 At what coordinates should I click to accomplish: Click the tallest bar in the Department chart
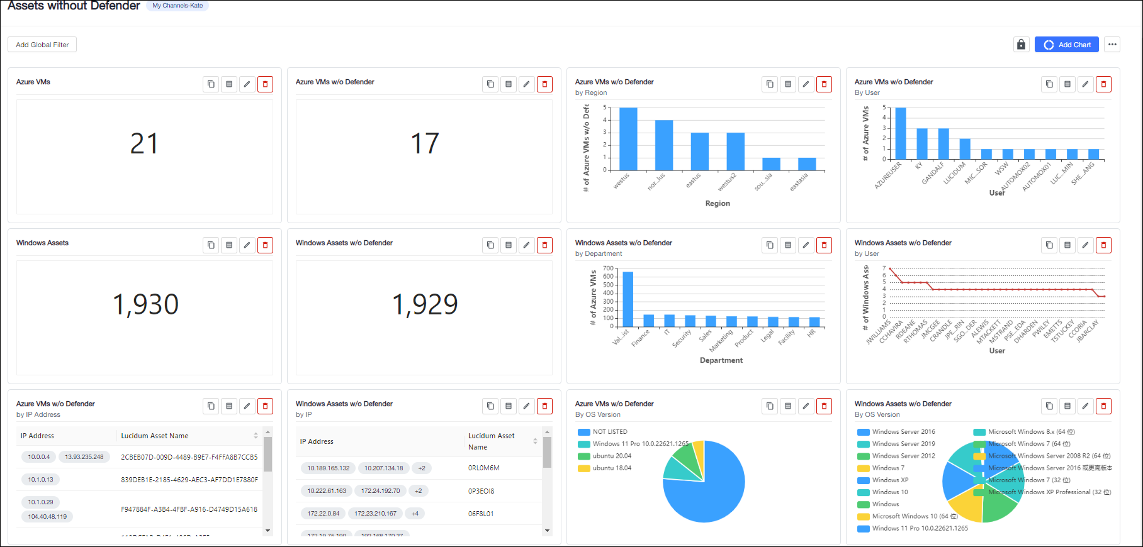(x=628, y=299)
